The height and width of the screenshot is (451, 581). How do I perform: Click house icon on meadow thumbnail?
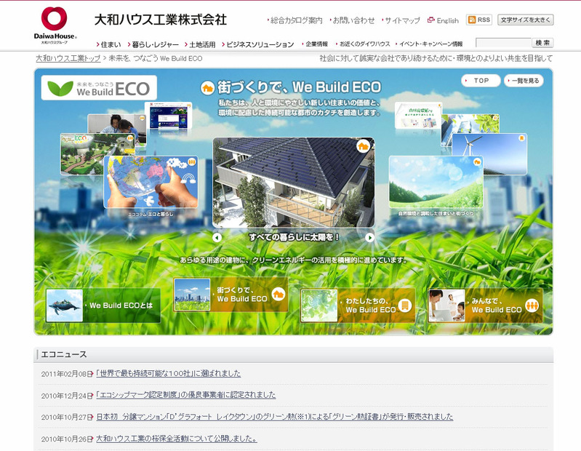477,162
